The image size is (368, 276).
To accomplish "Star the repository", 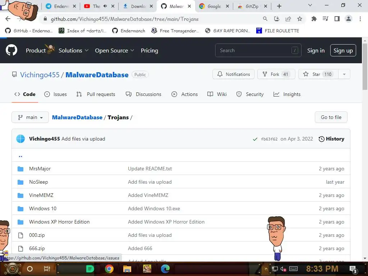I will tap(318, 74).
